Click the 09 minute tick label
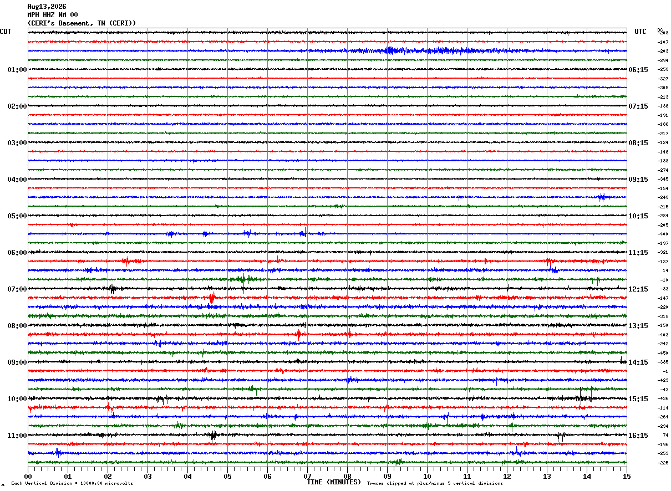The image size is (671, 491). tap(387, 476)
